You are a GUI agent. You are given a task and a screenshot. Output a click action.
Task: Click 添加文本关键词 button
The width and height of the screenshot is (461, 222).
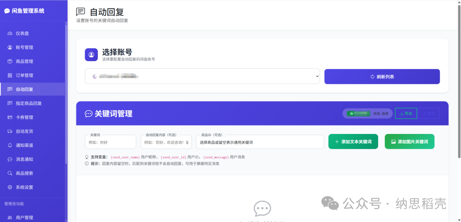tap(353, 142)
